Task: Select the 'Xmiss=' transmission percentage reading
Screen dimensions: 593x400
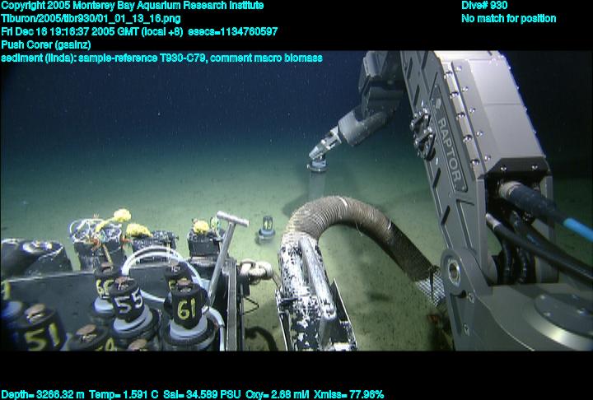Action: pyautogui.click(x=348, y=395)
